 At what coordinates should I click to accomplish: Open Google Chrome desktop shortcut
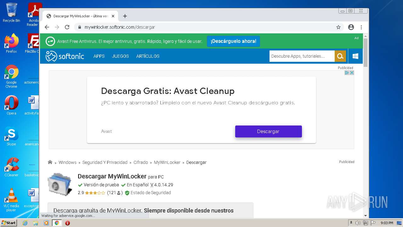[x=11, y=76]
